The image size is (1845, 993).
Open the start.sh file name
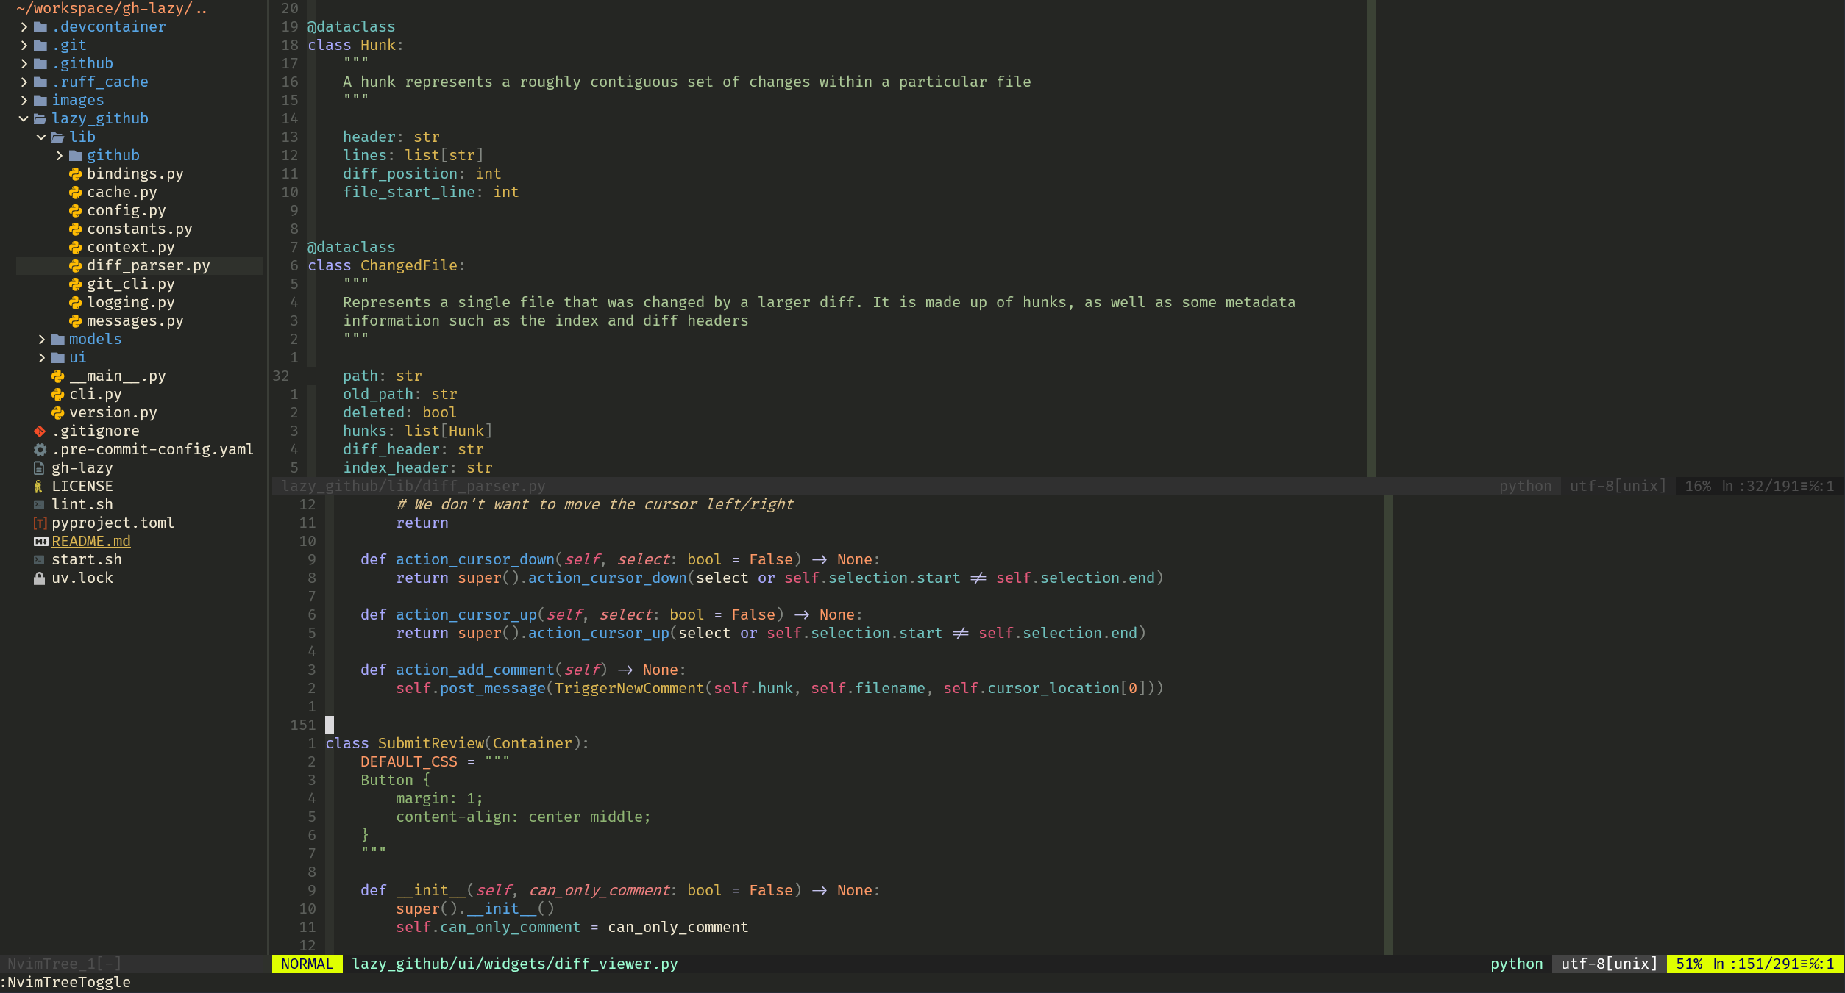point(87,560)
